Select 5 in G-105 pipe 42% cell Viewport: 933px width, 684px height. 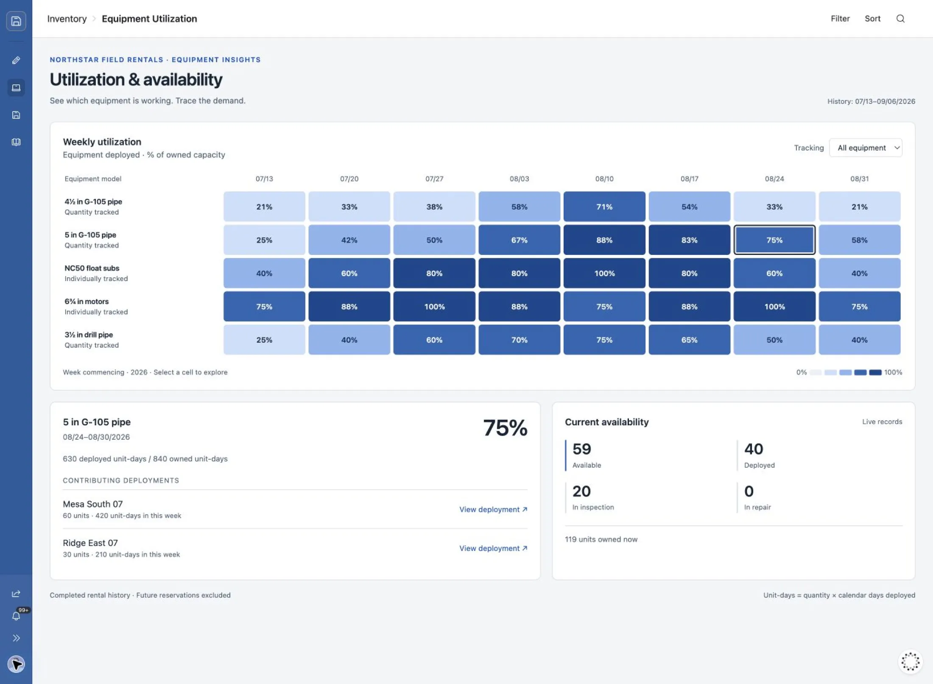[x=349, y=240]
